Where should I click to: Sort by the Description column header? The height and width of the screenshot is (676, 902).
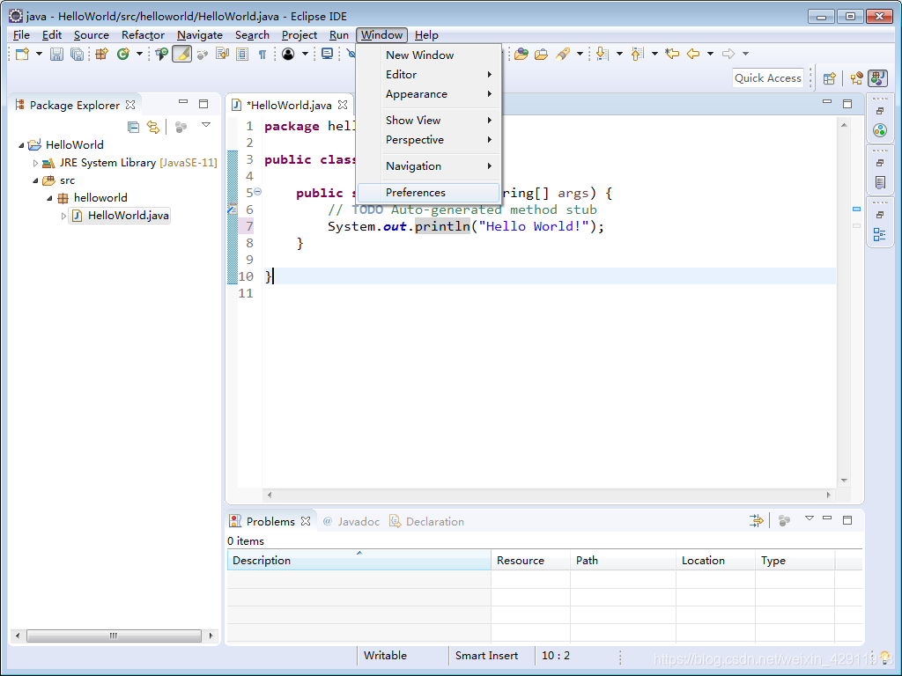point(359,561)
